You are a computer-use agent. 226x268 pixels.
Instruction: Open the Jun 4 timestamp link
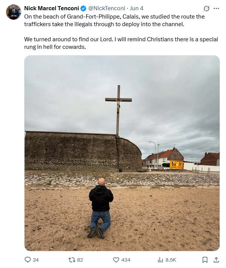pos(136,8)
